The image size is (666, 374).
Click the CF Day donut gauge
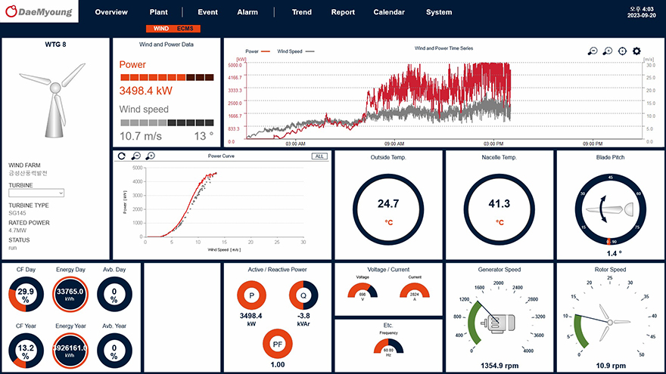(26, 294)
